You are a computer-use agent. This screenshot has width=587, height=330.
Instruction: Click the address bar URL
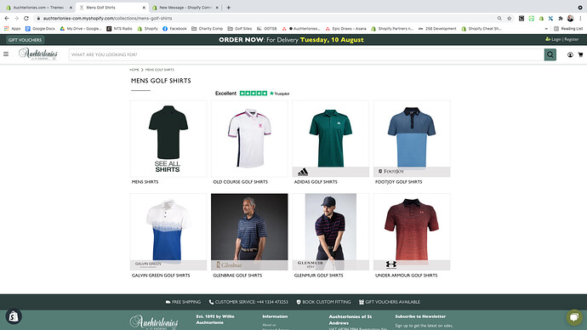click(107, 19)
